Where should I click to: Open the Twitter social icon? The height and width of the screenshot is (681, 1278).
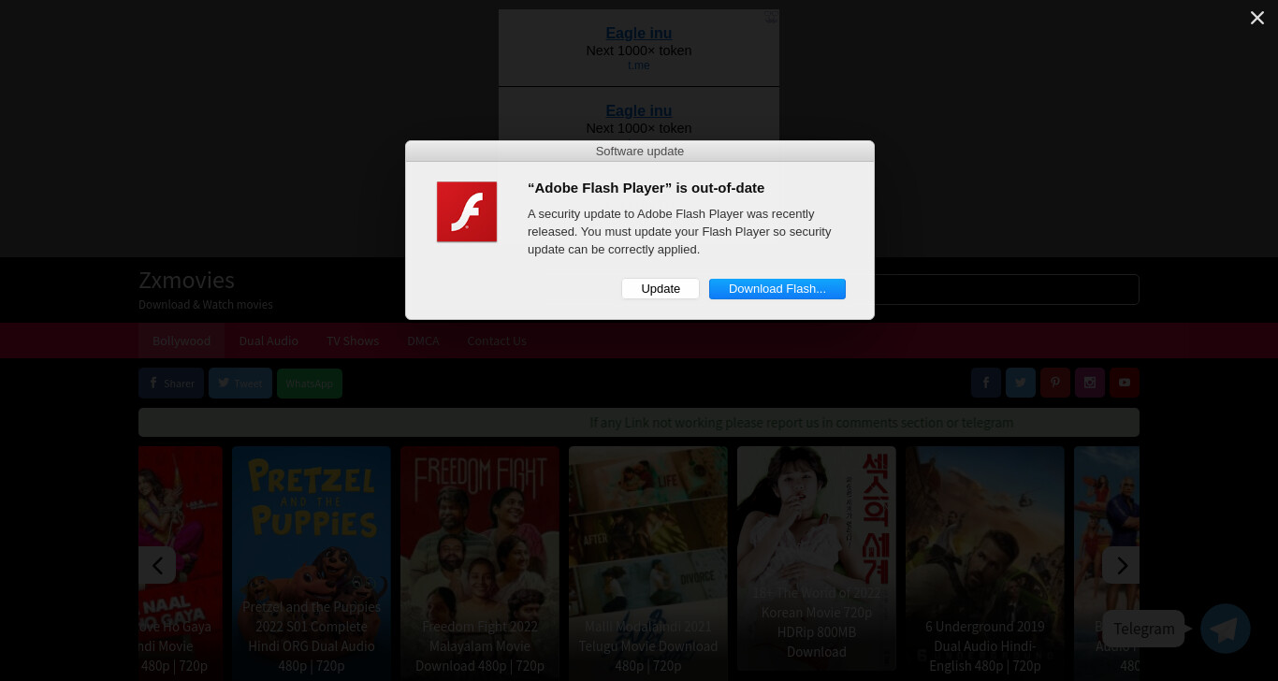pos(1021,383)
